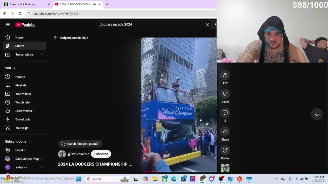Go to Home in the sidebar
Screen dimensions: 328x184
pyautogui.click(x=24, y=37)
